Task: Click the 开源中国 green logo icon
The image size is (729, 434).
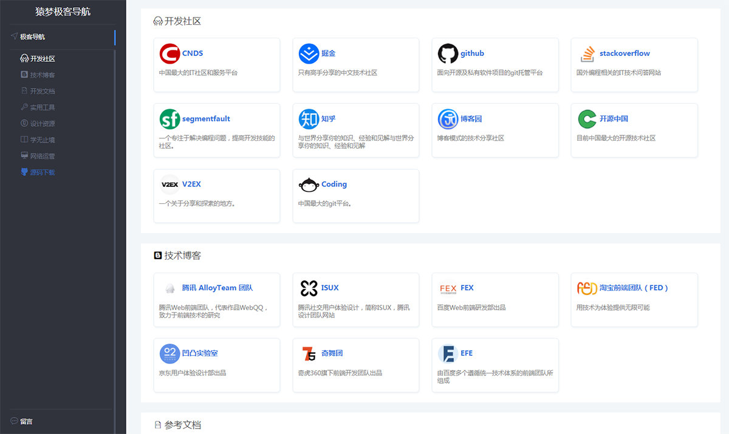Action: pyautogui.click(x=587, y=119)
